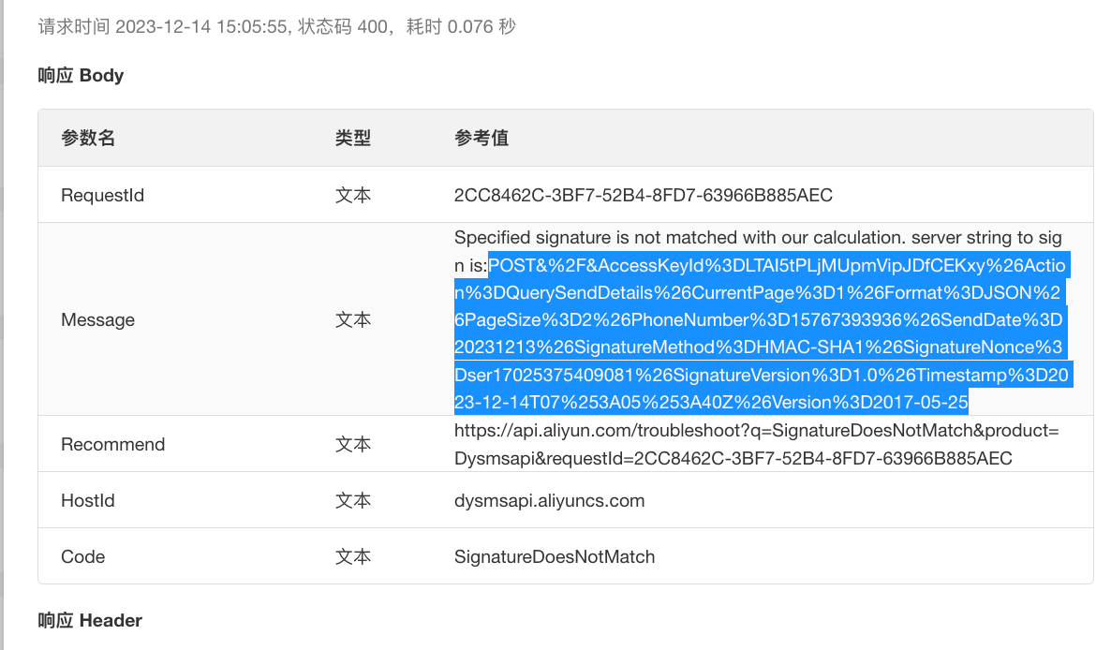Screen dimensions: 1111x650
Task: Click the 文本 type in the RequestId row
Action: [x=353, y=196]
